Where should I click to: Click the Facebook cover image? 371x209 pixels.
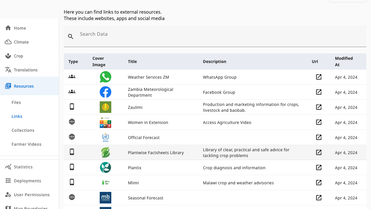(106, 92)
